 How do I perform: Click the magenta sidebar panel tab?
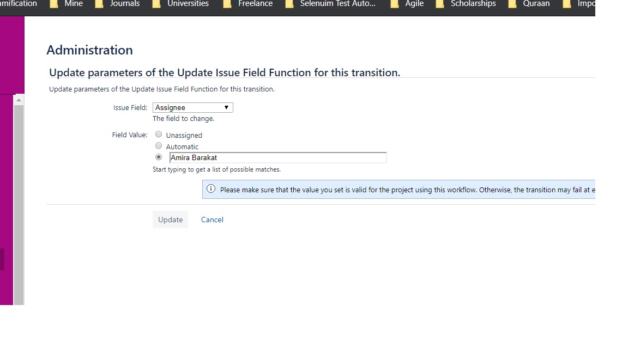pos(3,259)
